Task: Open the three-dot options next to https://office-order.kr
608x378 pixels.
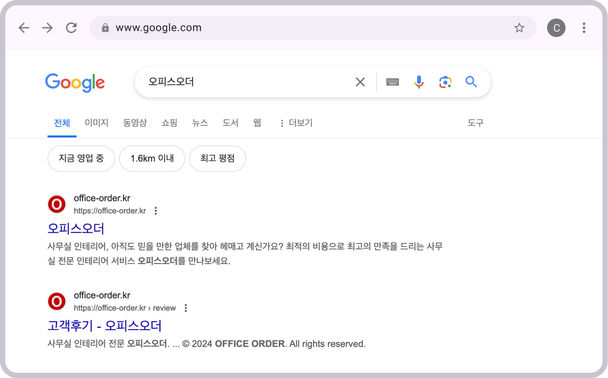Action: (x=155, y=211)
